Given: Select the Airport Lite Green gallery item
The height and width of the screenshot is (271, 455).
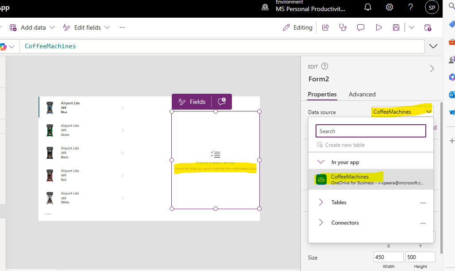Looking at the screenshot, I should tap(83, 130).
